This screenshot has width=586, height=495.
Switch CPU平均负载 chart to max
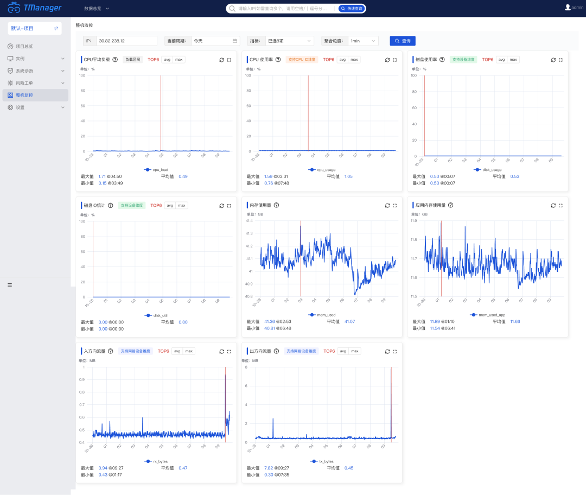(179, 60)
